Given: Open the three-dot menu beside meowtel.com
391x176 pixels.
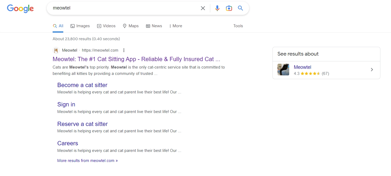Looking at the screenshot, I should point(124,50).
